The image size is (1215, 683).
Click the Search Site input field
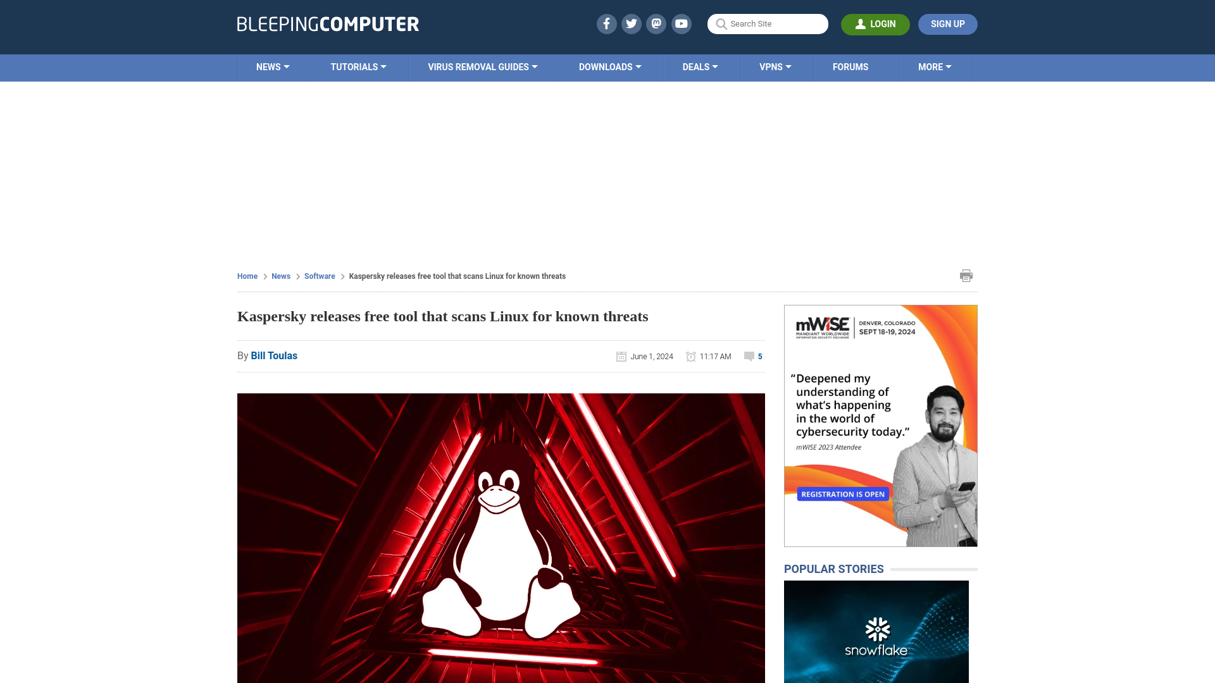click(768, 24)
